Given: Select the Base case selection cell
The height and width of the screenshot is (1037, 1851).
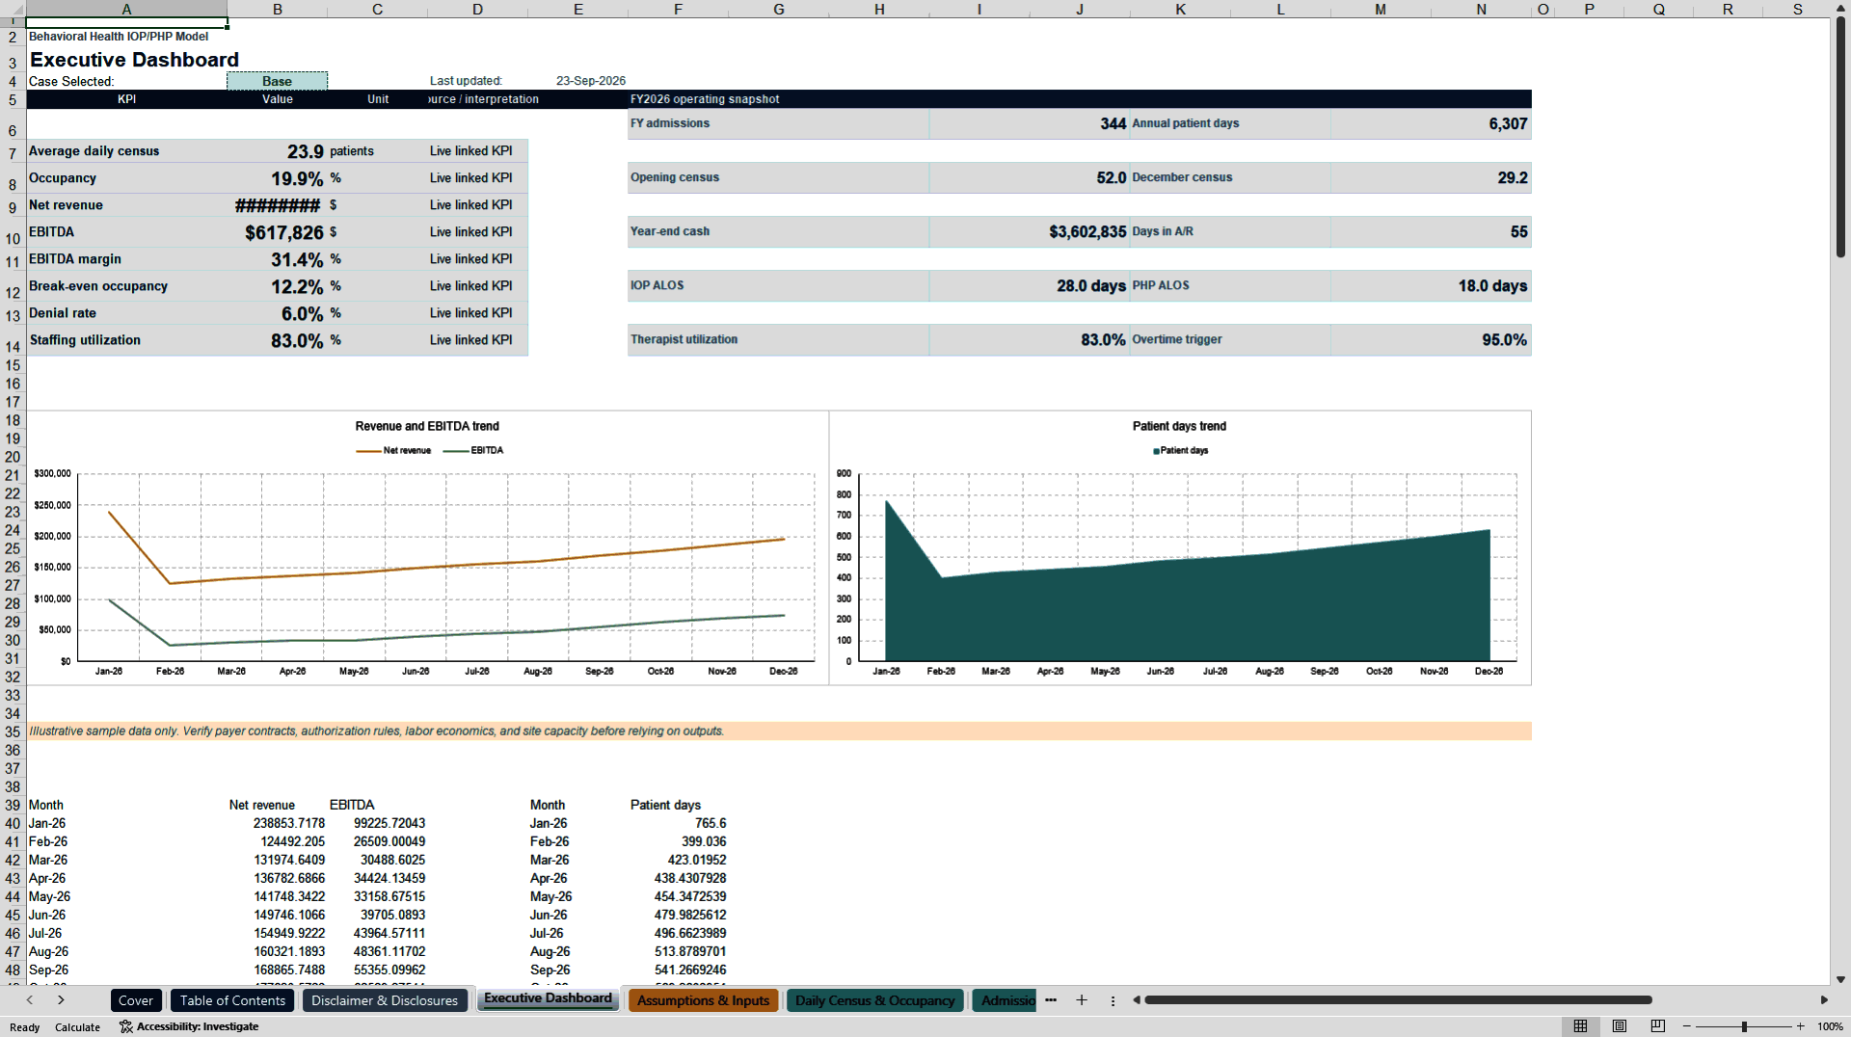Looking at the screenshot, I should click(x=277, y=81).
